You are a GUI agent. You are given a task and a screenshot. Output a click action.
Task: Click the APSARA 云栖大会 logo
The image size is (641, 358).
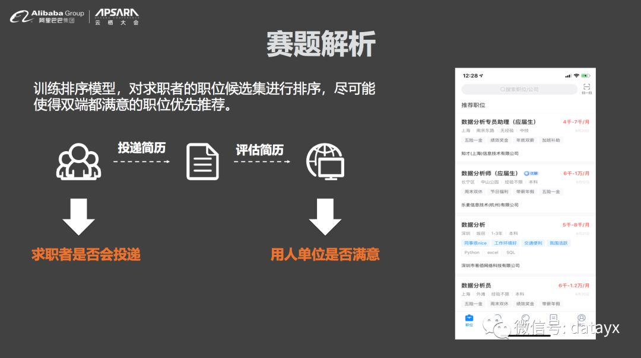pos(117,17)
